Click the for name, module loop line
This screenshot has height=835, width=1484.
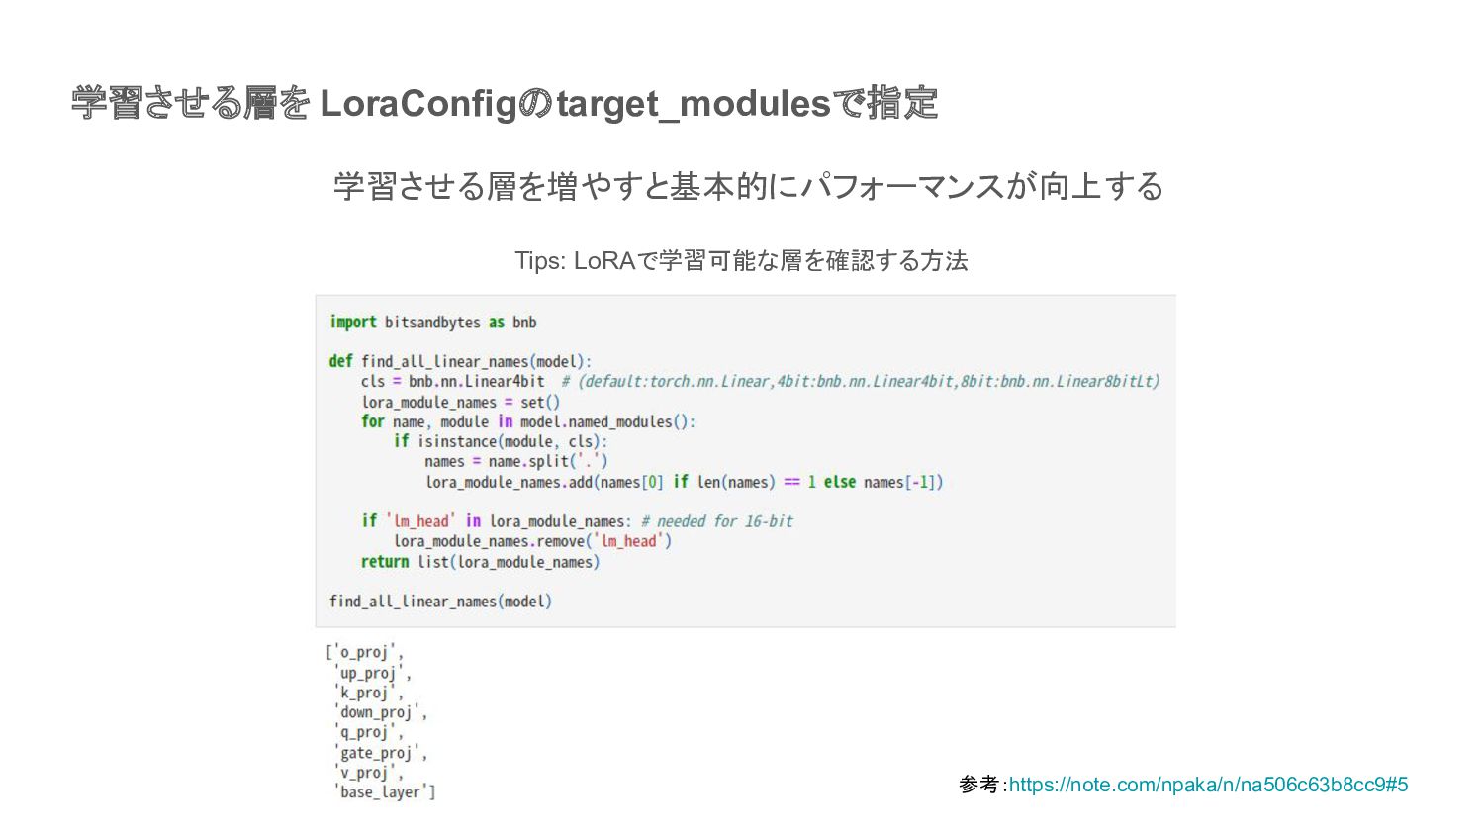[528, 421]
